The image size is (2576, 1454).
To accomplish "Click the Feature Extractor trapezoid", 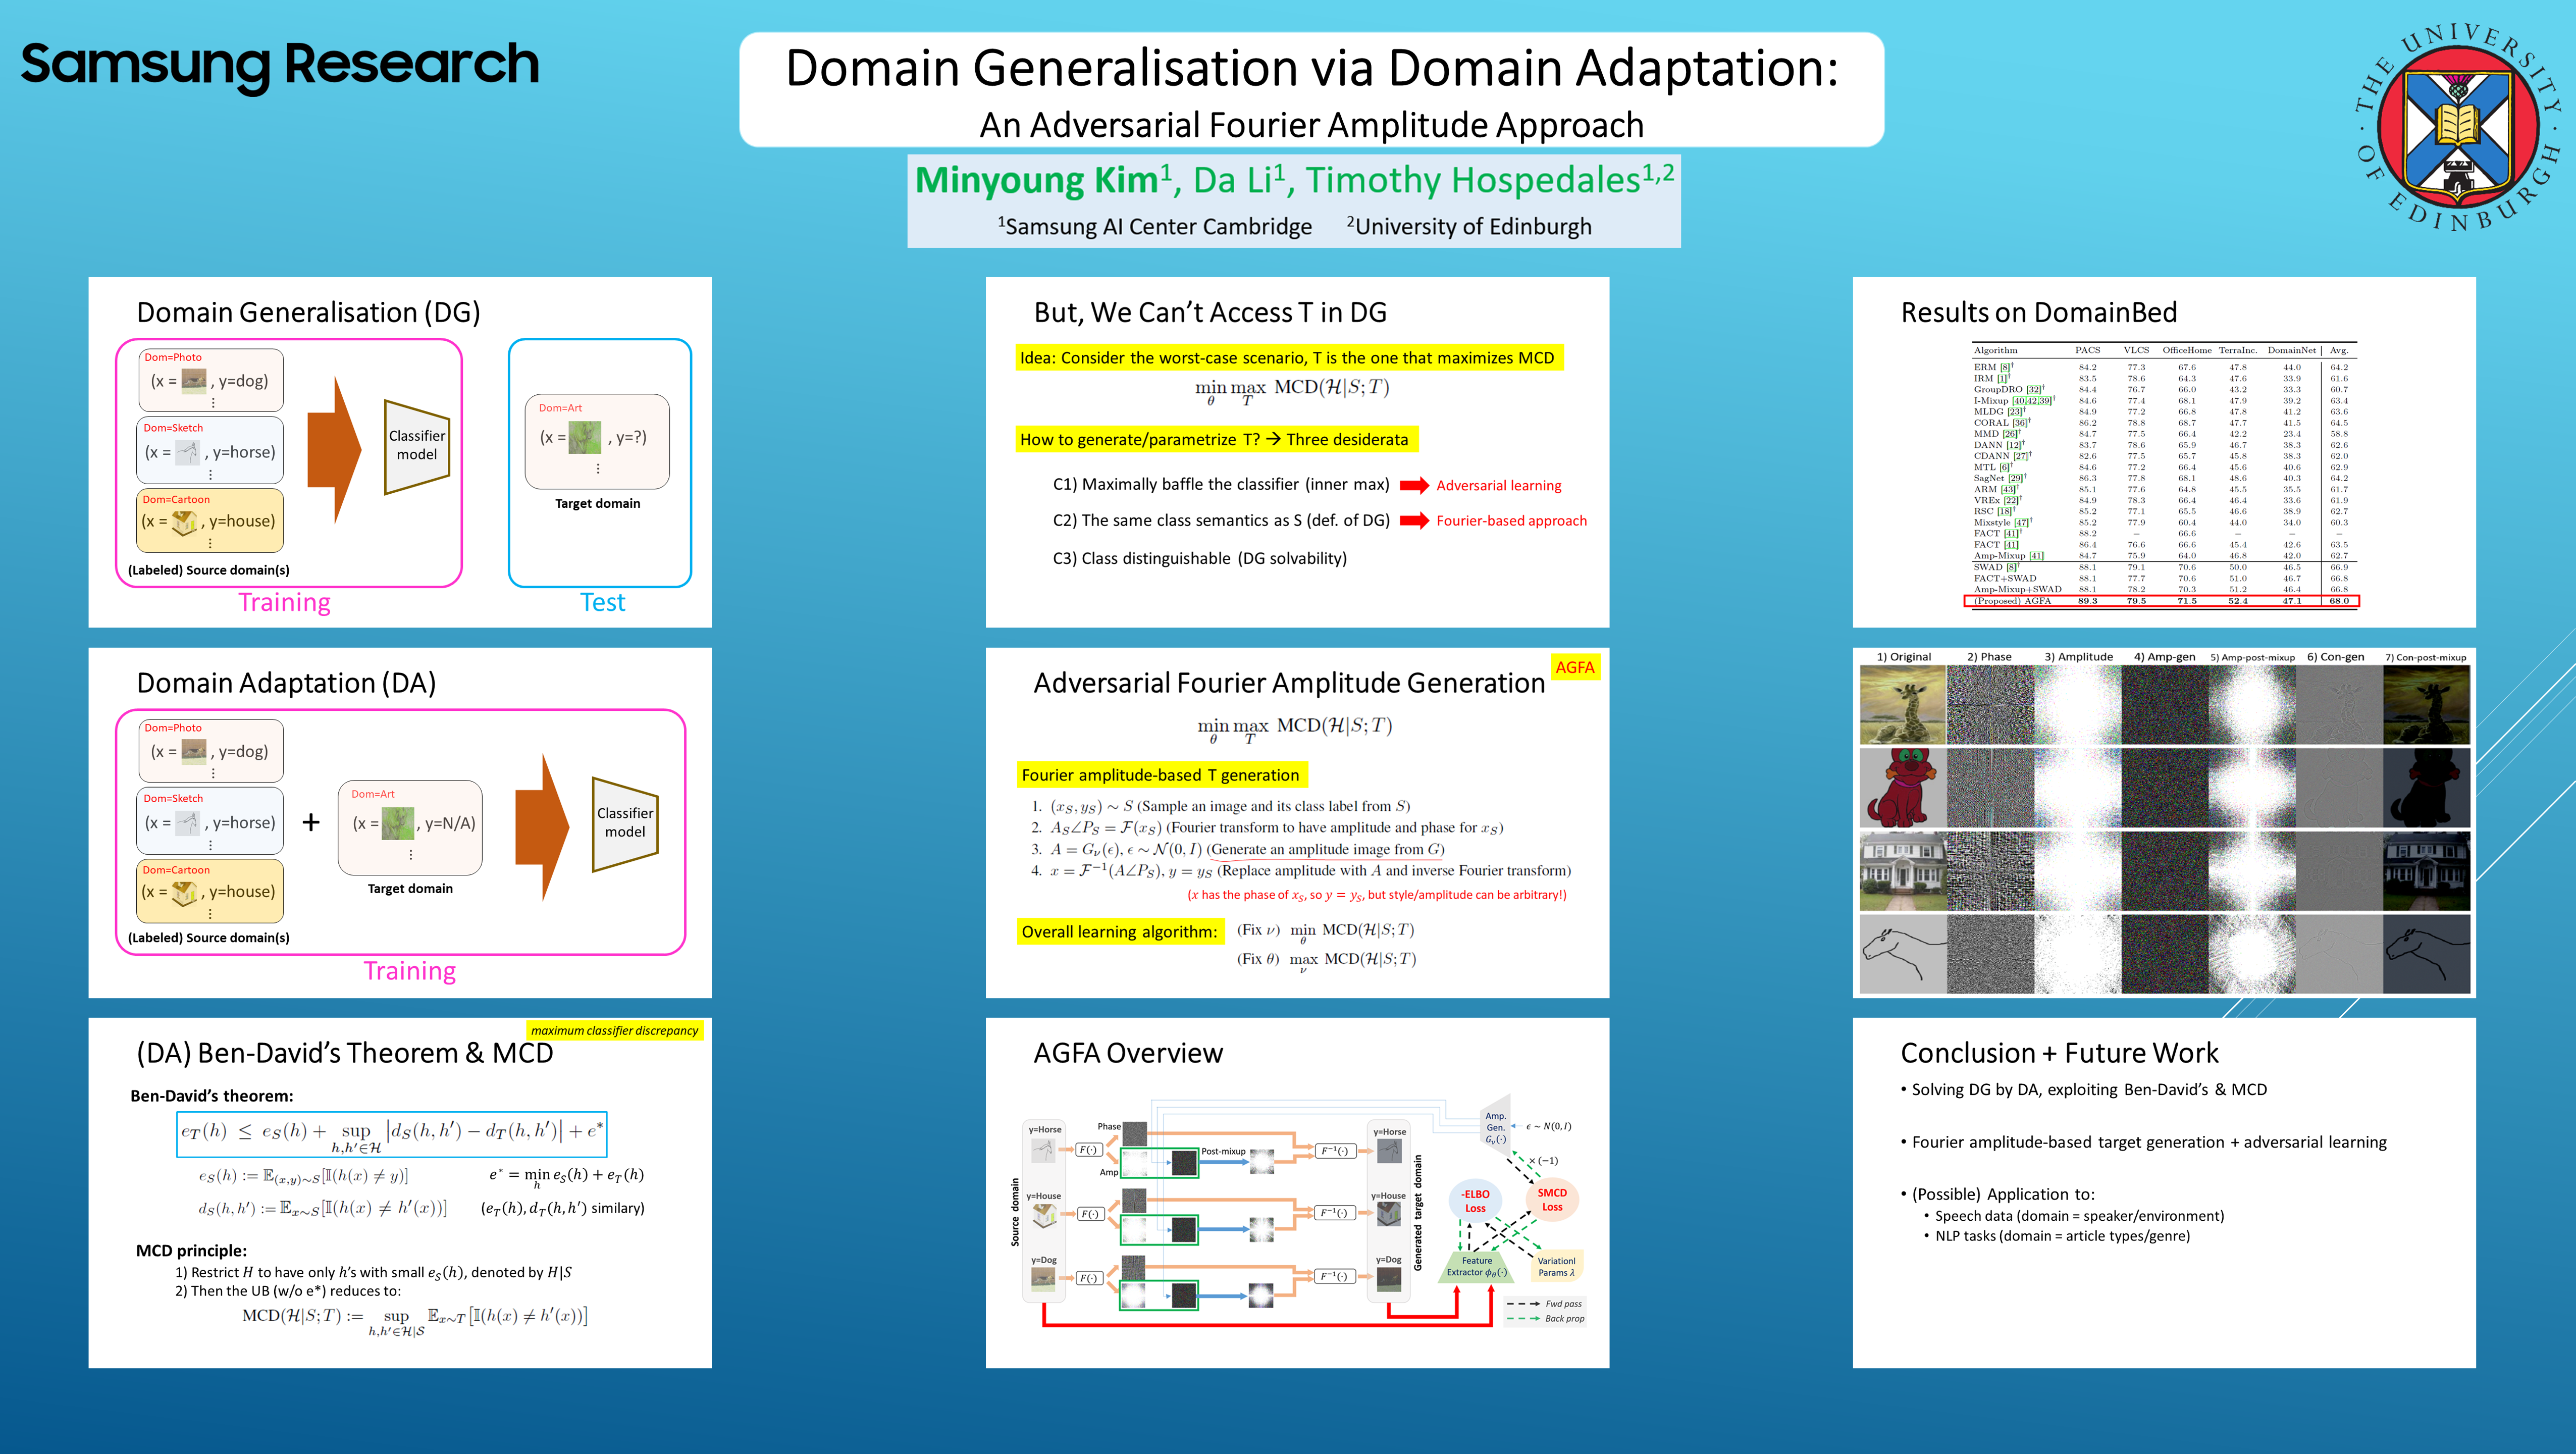I will (1476, 1267).
